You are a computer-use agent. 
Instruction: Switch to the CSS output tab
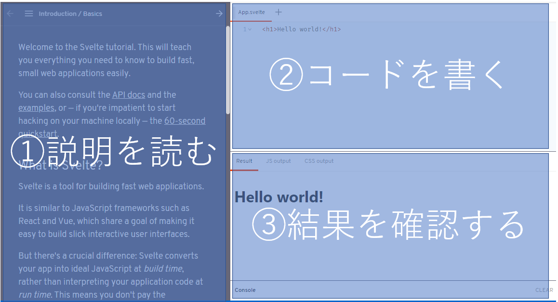click(x=319, y=161)
